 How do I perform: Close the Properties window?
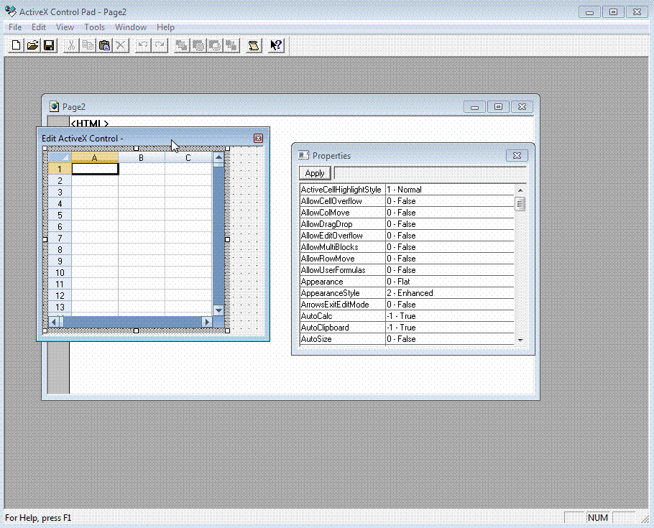[x=517, y=156]
